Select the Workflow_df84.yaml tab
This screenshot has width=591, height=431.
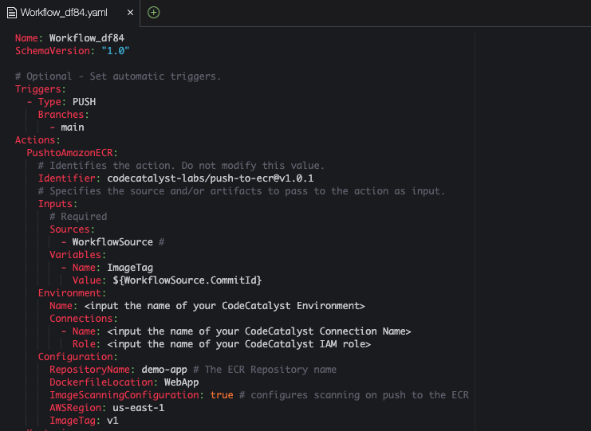pyautogui.click(x=64, y=13)
